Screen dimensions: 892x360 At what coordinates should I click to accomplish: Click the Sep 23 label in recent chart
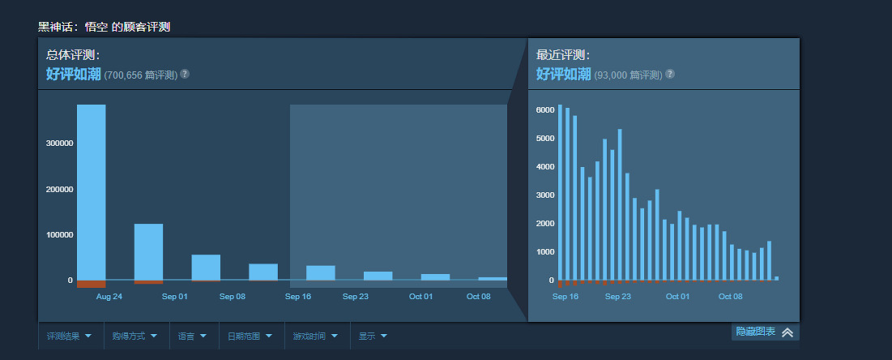coord(618,296)
